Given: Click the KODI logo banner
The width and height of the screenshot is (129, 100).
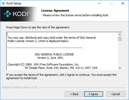Looking at the screenshot, I should 19,14.
